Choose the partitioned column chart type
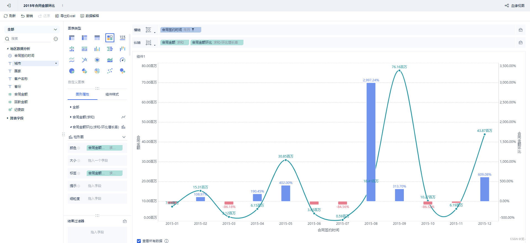Image resolution: width=530 pixels, height=243 pixels. (x=72, y=49)
